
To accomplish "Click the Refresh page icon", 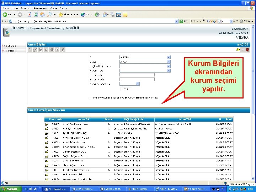I will 36,15.
